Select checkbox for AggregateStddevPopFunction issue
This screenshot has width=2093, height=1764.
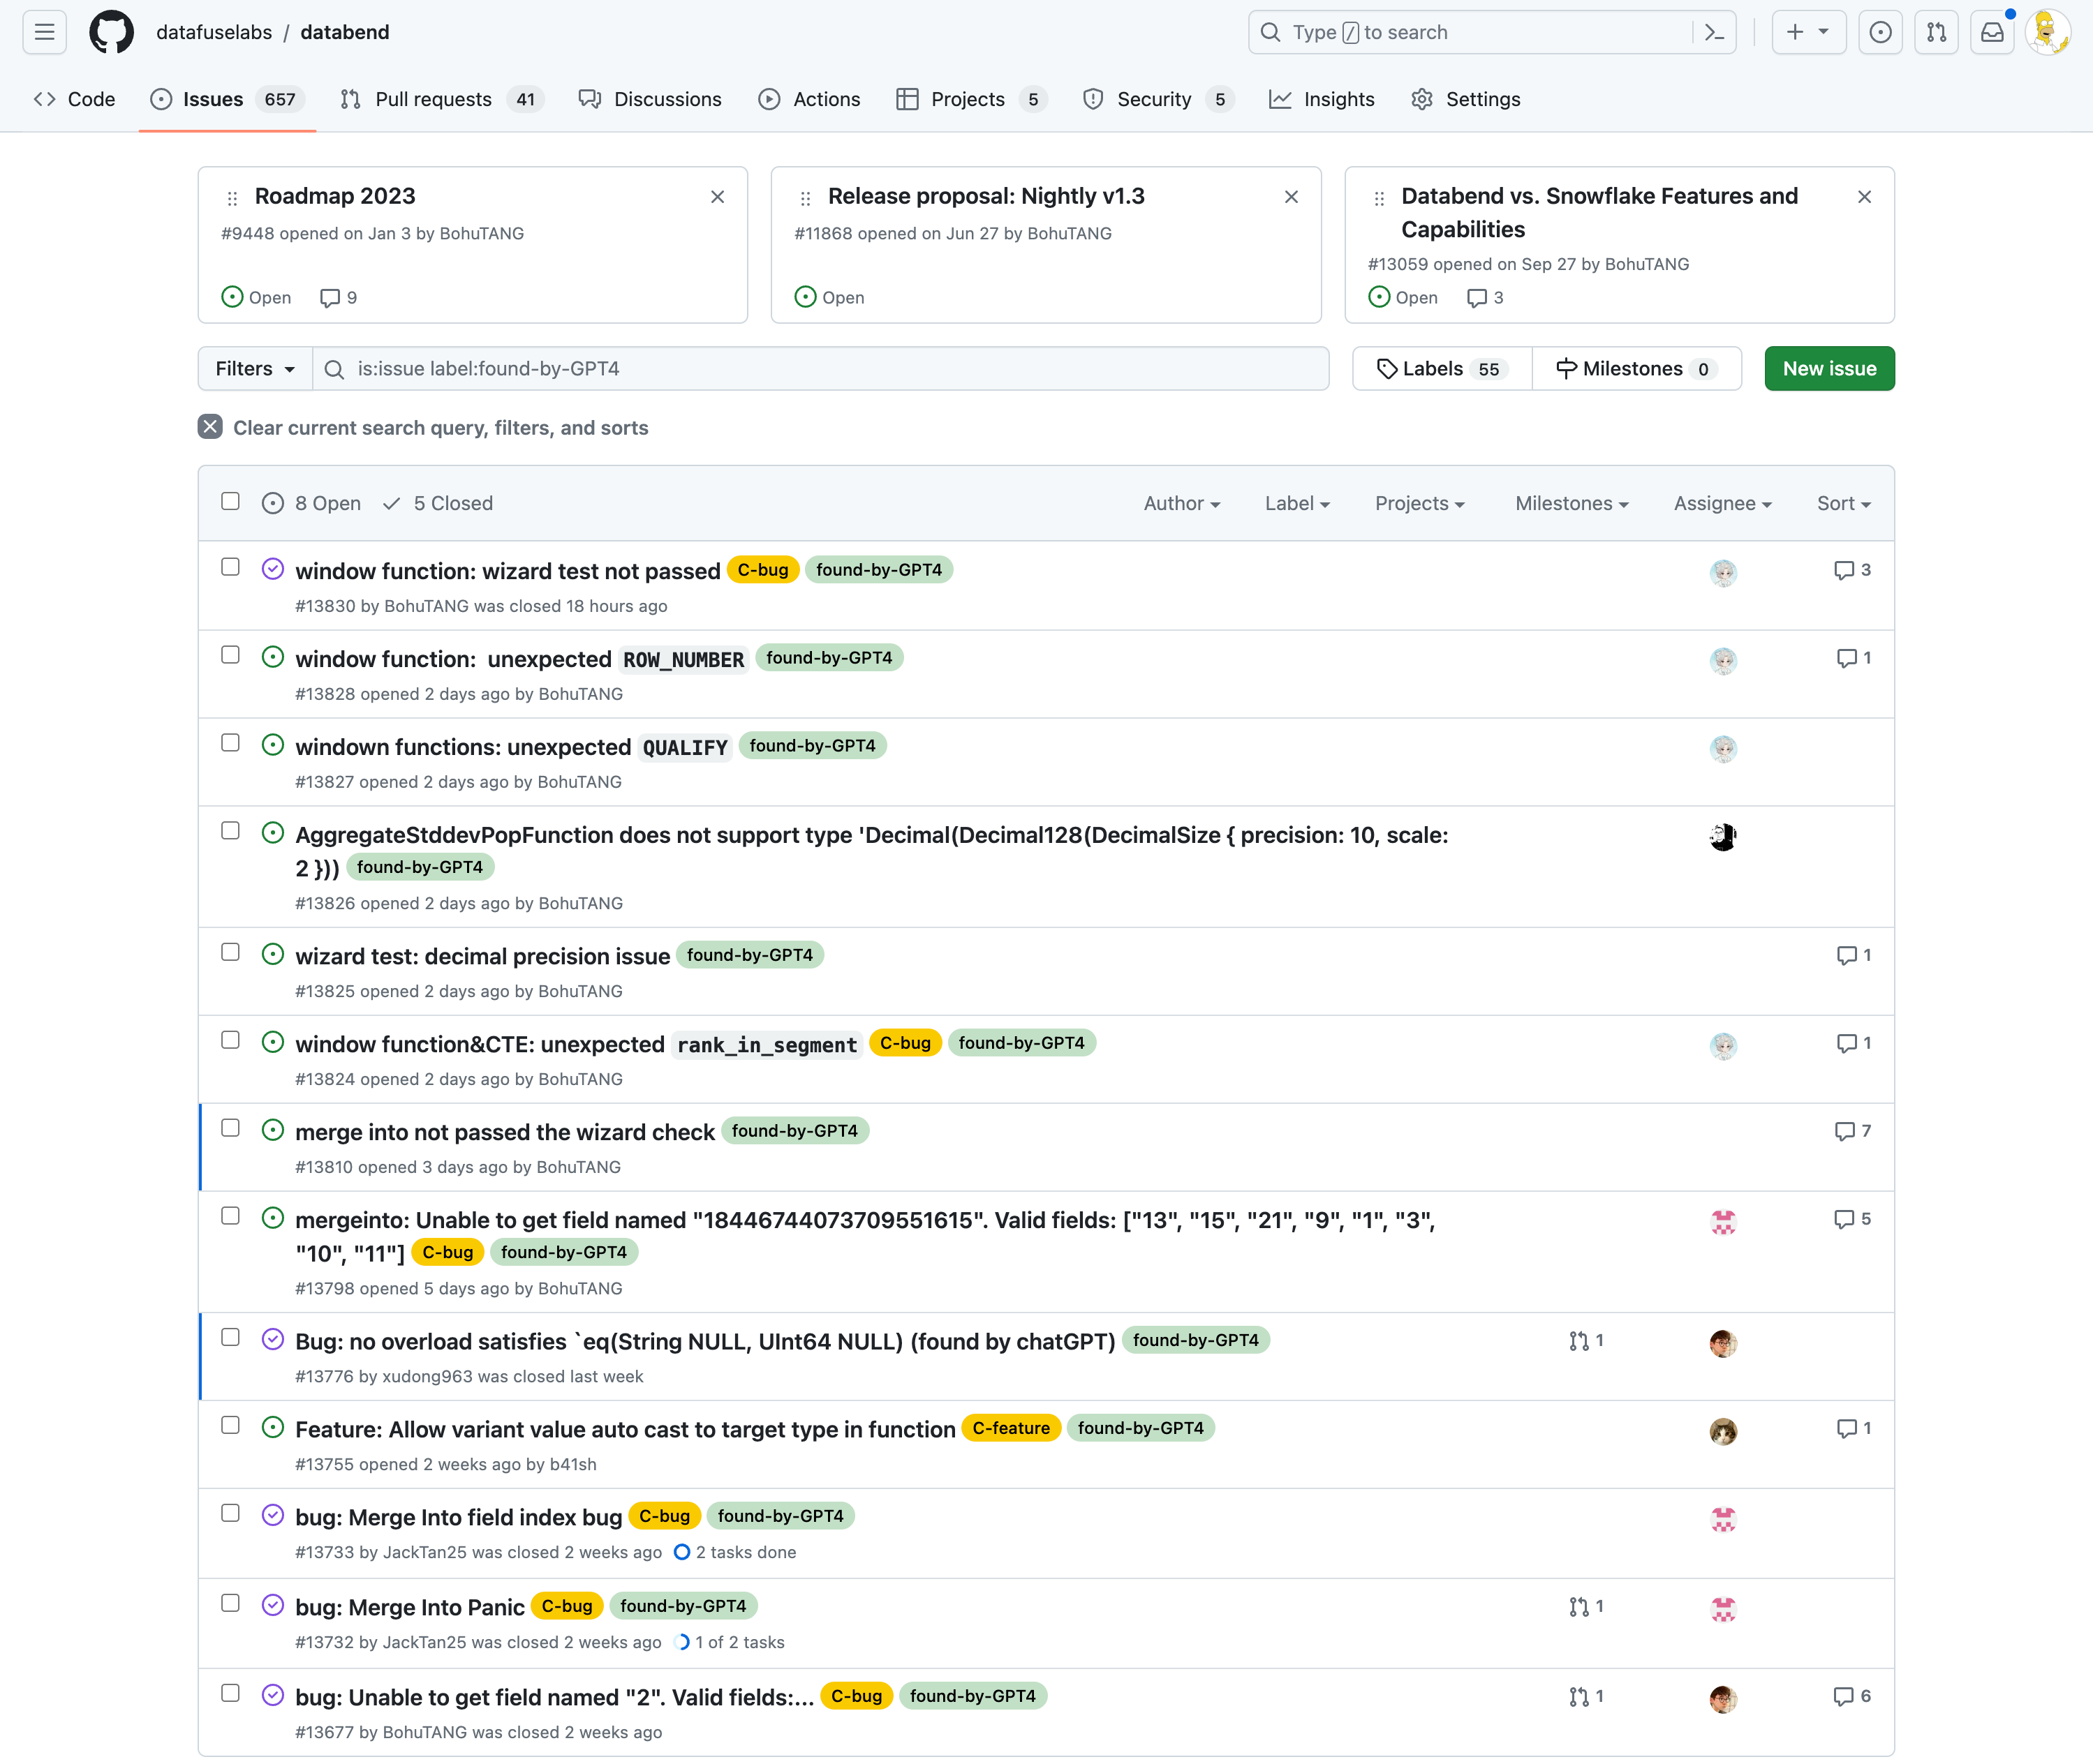tap(230, 831)
